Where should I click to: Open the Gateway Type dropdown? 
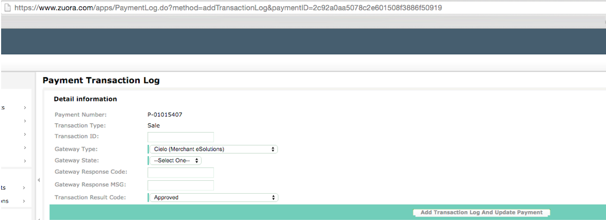213,149
